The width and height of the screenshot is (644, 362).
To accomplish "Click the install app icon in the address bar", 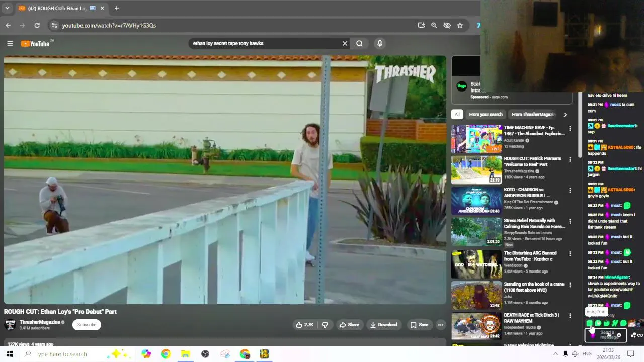I will [x=421, y=25].
